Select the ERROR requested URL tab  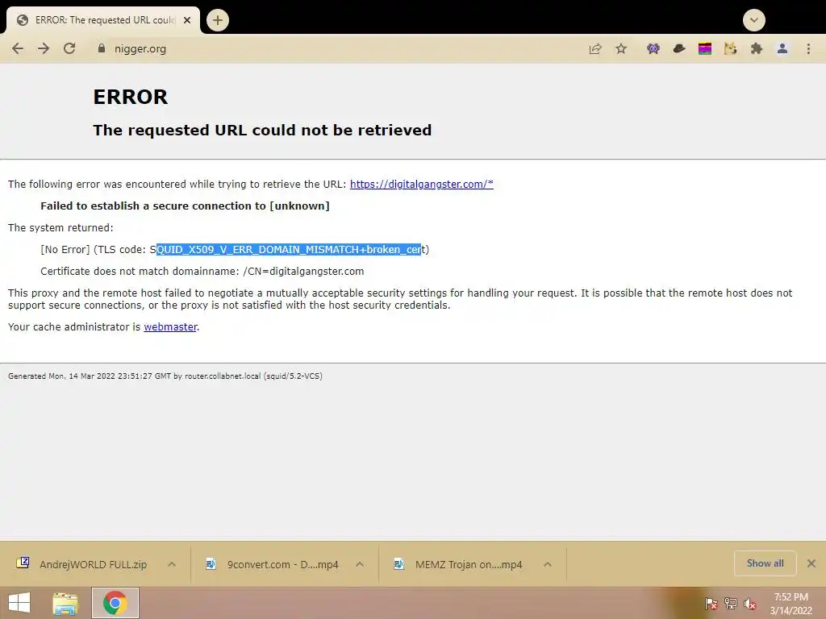pos(103,20)
